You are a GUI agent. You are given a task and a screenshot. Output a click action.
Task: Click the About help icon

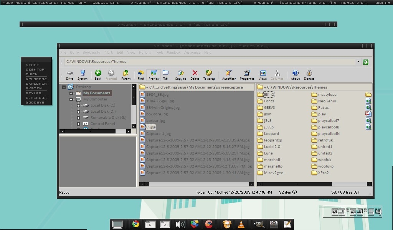[295, 75]
